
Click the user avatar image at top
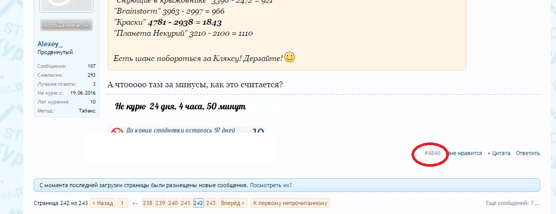[66, 6]
